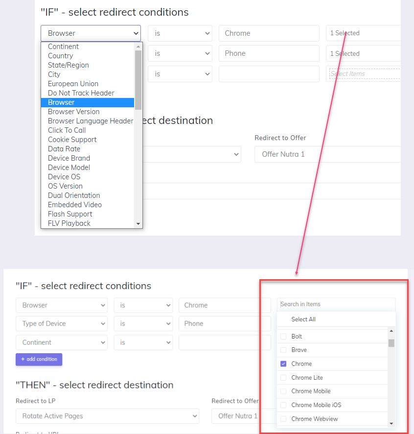This screenshot has width=414, height=434.
Task: Click 'Select All' in items list
Action: pos(303,319)
